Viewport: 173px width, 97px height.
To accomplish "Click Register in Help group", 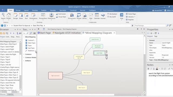I will (130, 20).
